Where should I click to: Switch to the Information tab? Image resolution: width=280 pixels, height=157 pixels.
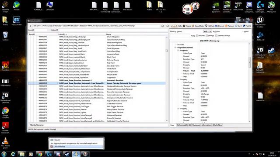(x=206, y=125)
